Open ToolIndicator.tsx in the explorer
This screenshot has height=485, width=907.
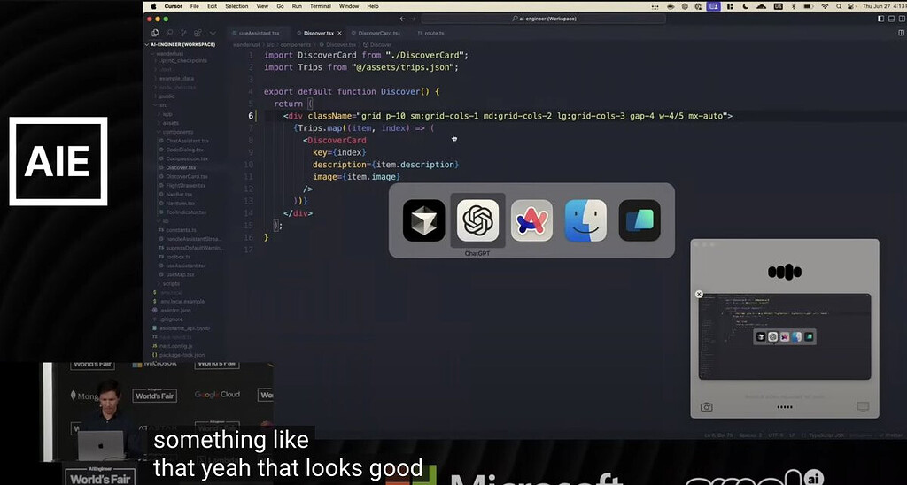(186, 212)
